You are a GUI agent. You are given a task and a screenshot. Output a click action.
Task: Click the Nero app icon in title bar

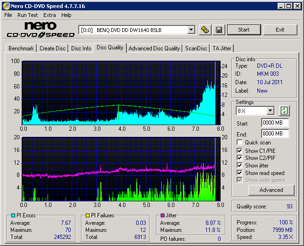pos(6,6)
